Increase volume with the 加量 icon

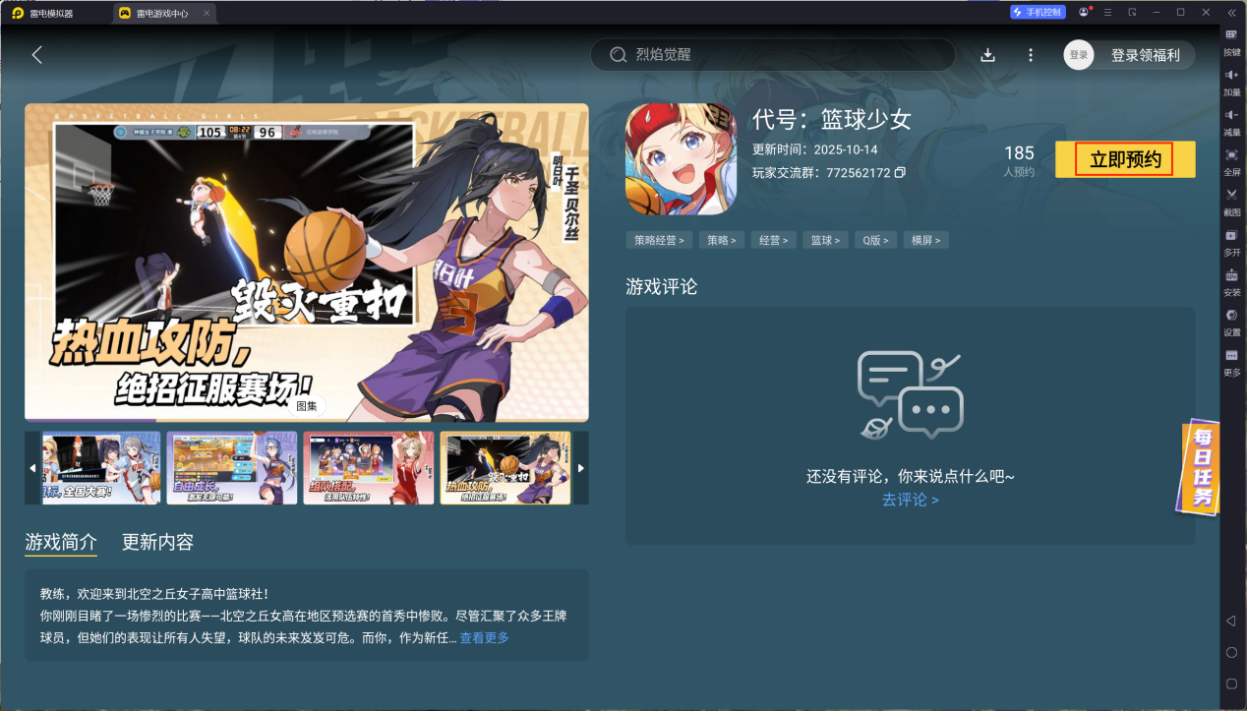1232,82
